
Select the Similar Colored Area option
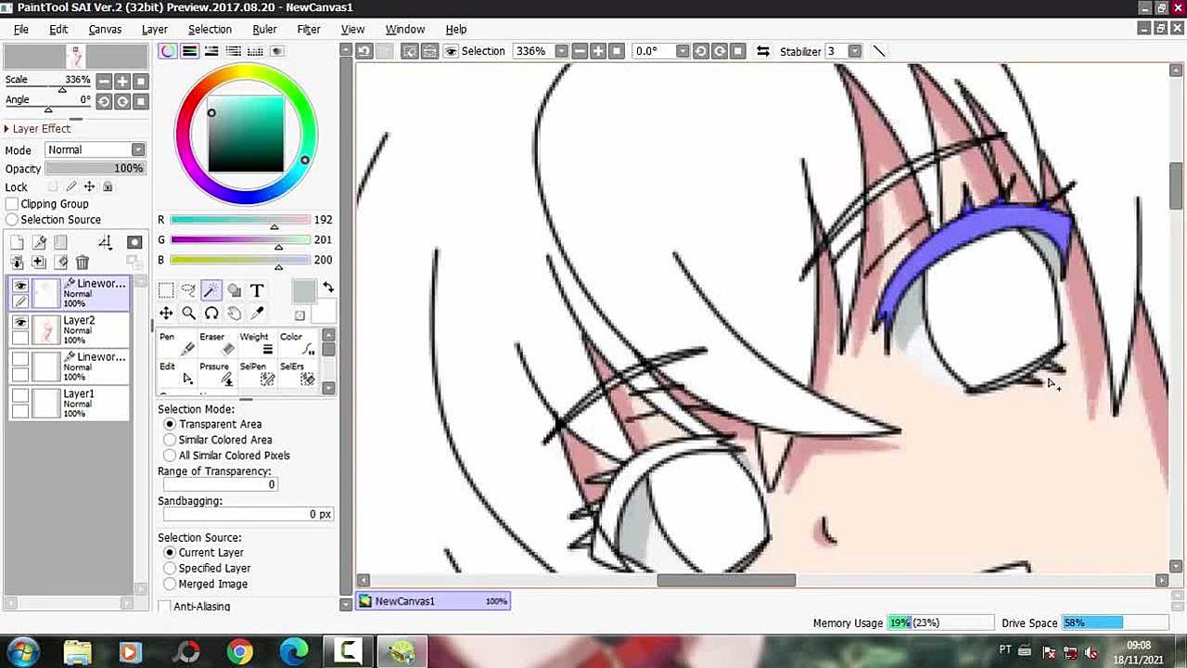tap(170, 440)
